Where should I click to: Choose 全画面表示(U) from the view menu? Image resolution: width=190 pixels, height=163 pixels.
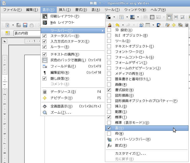pos(61,106)
